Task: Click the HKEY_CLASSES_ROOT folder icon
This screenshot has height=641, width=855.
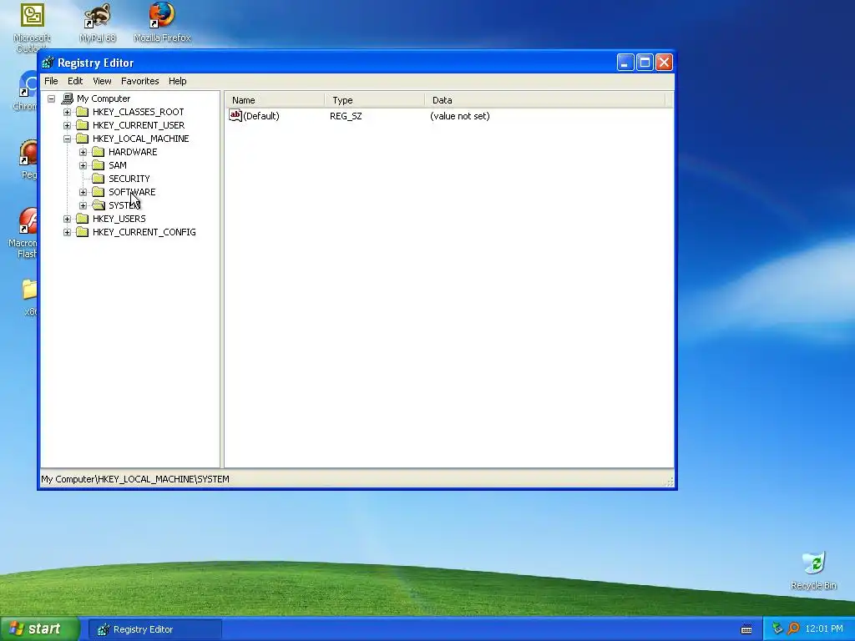Action: click(x=83, y=112)
